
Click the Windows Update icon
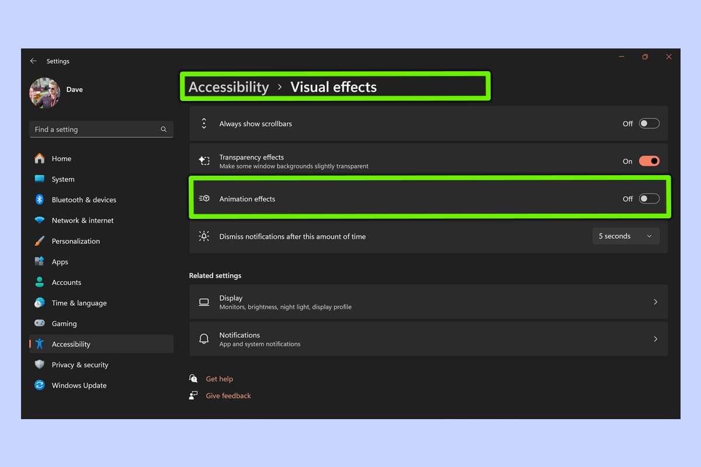(40, 385)
